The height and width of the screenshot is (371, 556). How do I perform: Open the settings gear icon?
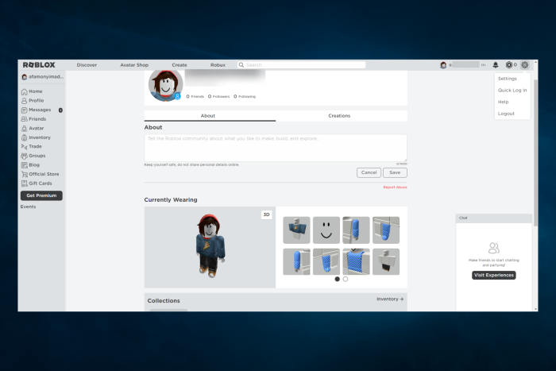tap(525, 65)
